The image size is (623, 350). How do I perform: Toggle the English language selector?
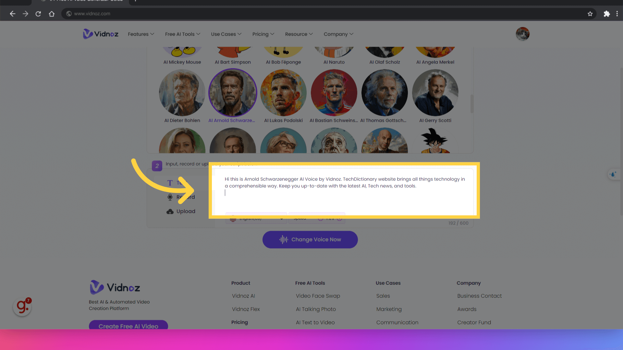coord(255,218)
